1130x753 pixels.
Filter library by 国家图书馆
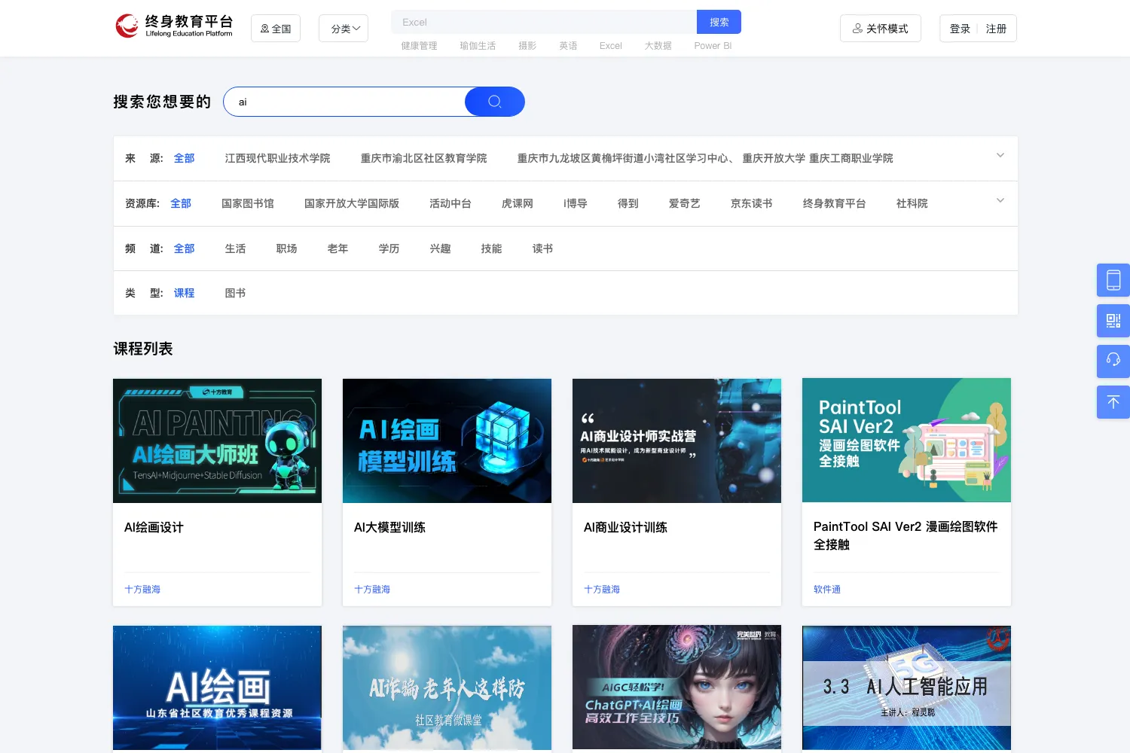248,203
